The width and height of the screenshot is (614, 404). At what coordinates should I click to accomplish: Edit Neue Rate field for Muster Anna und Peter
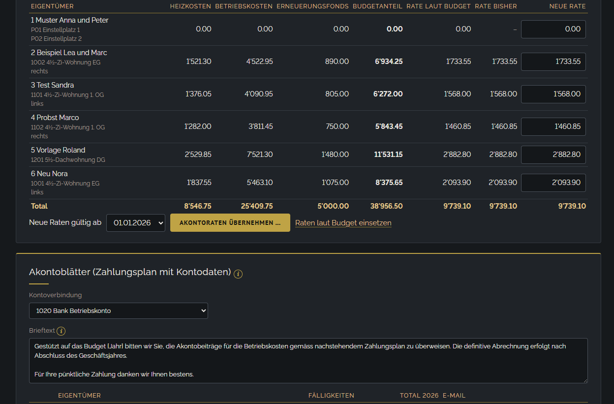[553, 29]
